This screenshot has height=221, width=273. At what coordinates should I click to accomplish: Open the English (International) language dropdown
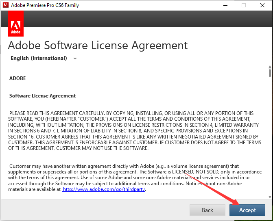(x=44, y=58)
